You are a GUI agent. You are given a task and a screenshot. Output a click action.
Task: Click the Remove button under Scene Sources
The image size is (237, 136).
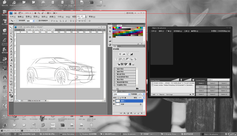pos(162,95)
